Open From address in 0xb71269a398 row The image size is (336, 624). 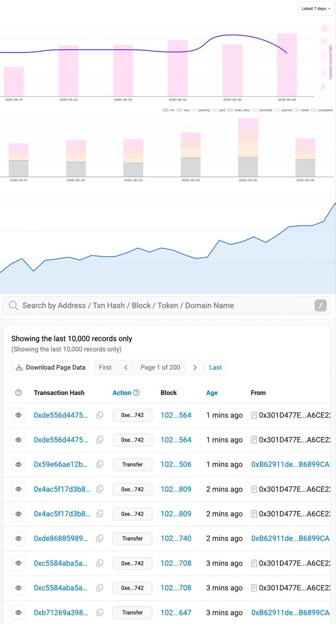point(290,613)
